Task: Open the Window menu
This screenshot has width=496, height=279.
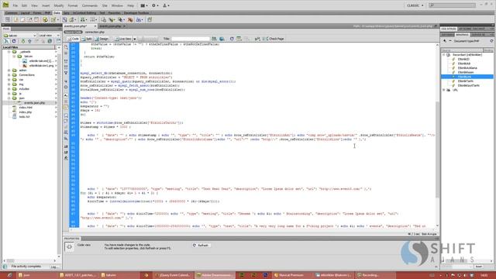Action: [x=117, y=5]
